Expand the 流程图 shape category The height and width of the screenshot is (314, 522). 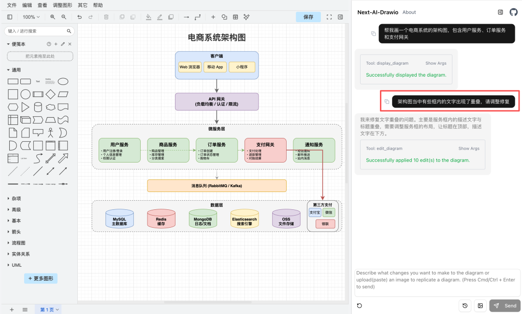point(18,243)
